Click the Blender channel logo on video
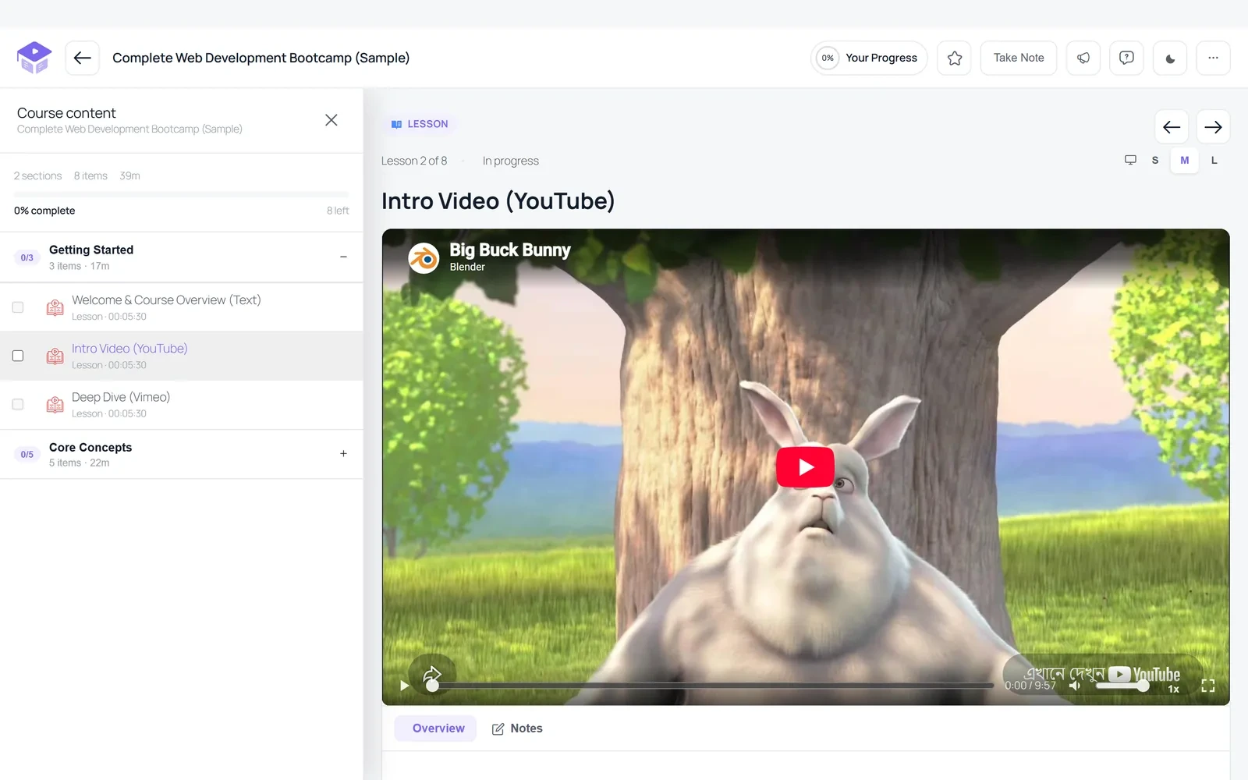Viewport: 1248px width, 780px height. [x=424, y=258]
